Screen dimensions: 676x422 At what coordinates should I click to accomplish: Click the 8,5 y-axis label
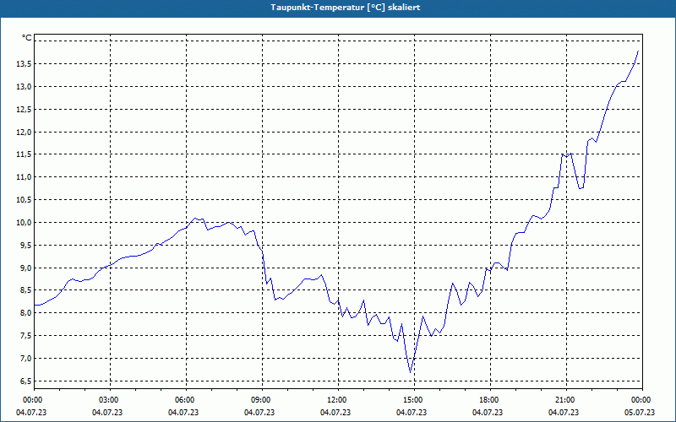pos(25,290)
